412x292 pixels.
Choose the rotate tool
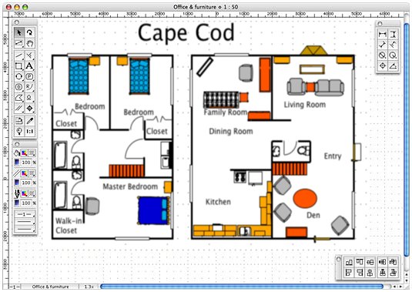click(x=30, y=32)
